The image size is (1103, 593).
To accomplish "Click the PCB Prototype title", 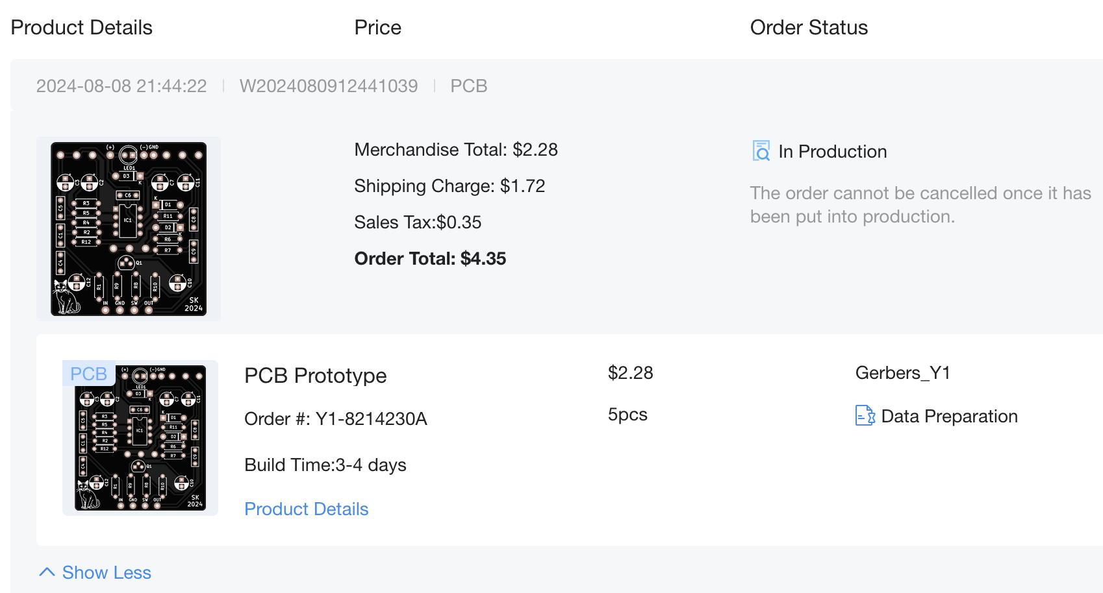I will point(315,376).
